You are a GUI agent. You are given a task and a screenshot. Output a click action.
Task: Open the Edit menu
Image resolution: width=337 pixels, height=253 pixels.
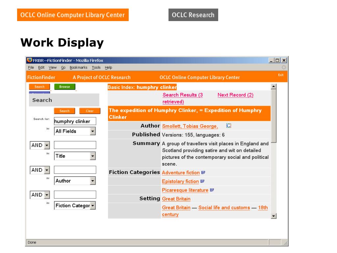pos(41,68)
